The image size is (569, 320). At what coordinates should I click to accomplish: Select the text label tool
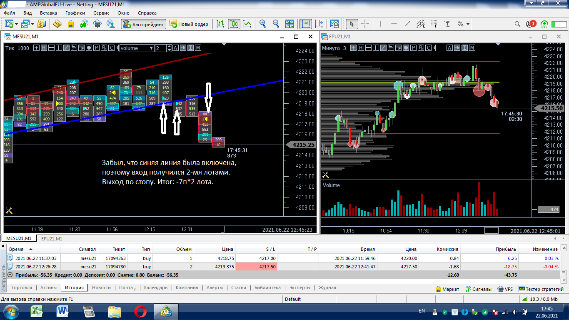pyautogui.click(x=447, y=24)
